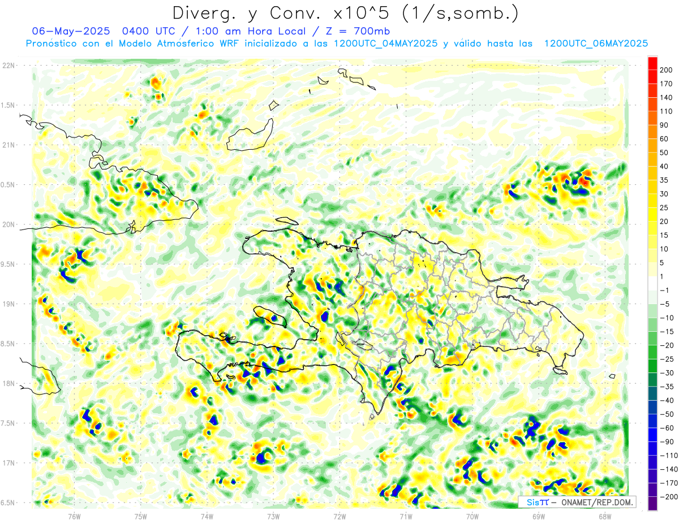Select the initialization time "1200UTC_04MAY2025"
The image size is (679, 524).
386,44
